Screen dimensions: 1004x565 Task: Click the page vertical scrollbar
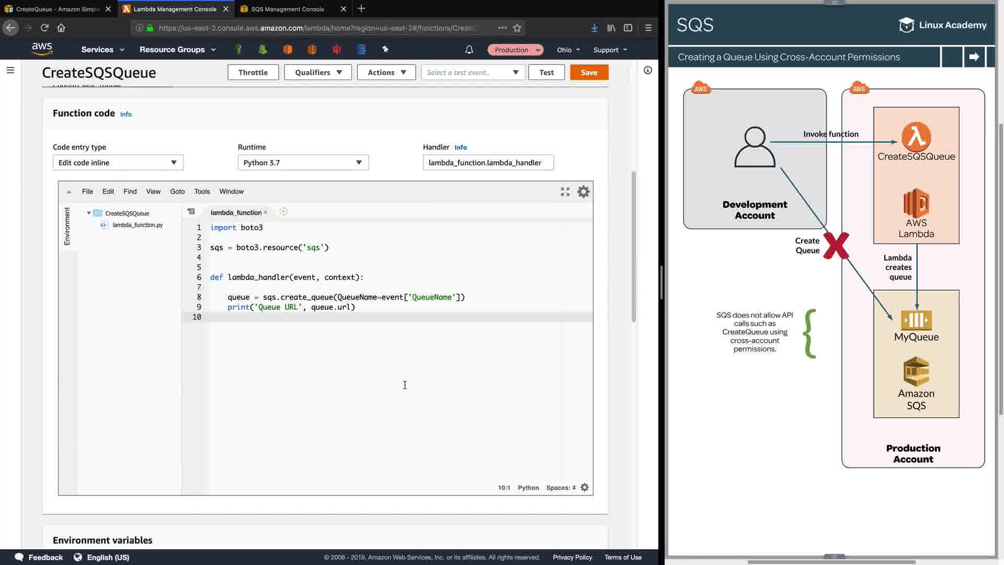coord(633,246)
